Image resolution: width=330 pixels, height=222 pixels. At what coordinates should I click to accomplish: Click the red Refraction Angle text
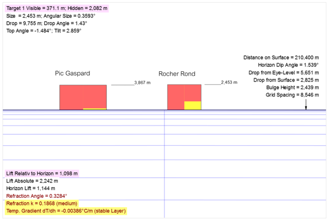(x=36, y=196)
